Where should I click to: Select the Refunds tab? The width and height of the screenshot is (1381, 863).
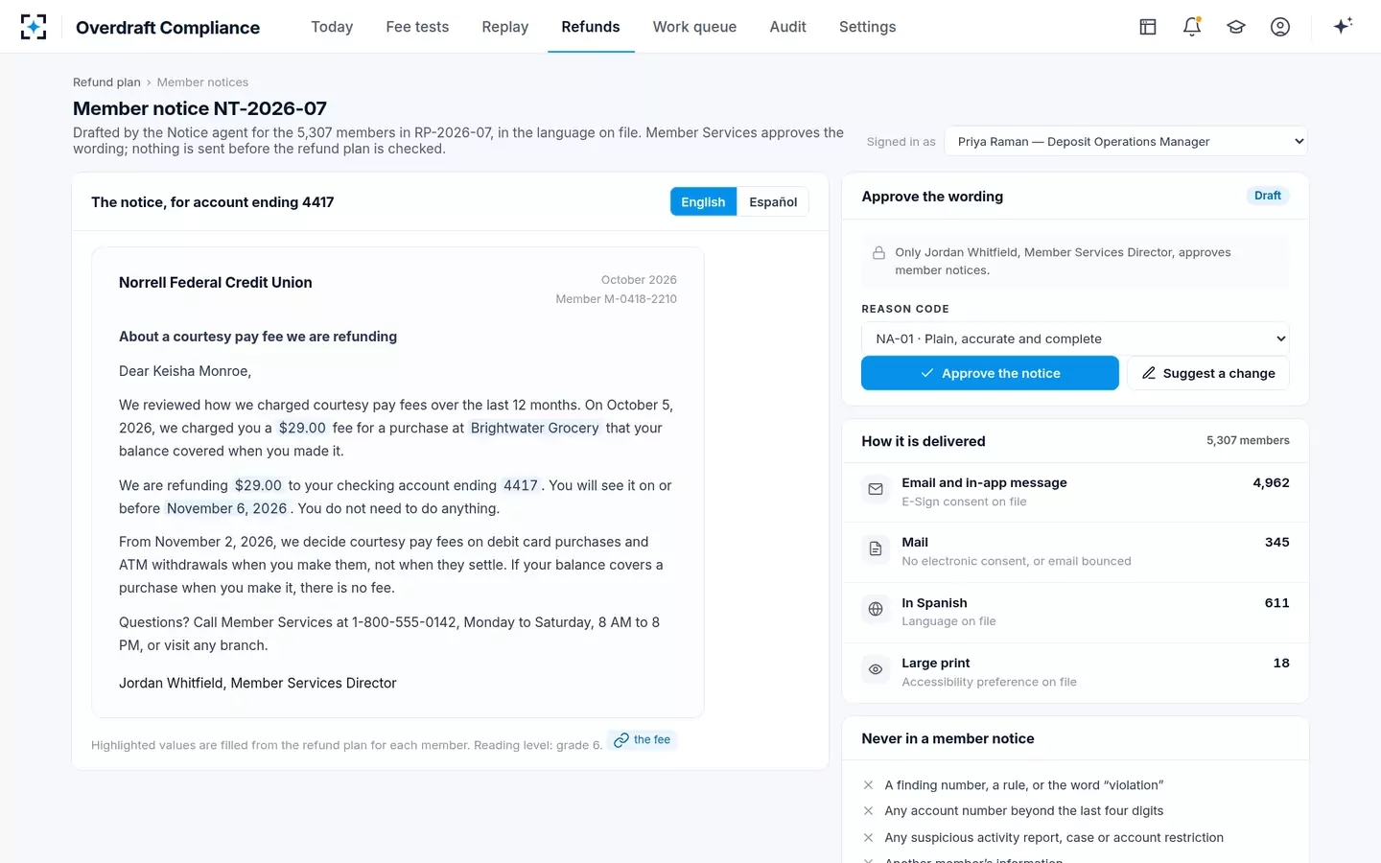click(x=591, y=27)
